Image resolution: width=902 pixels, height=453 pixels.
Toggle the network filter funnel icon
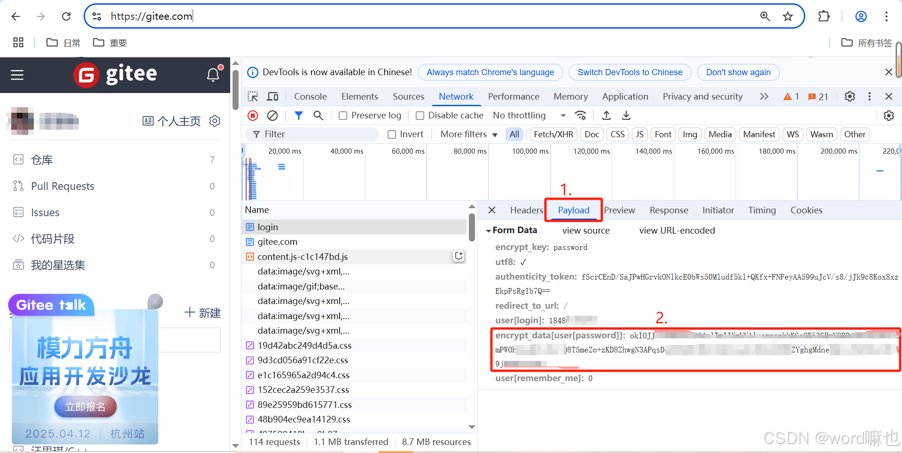299,115
